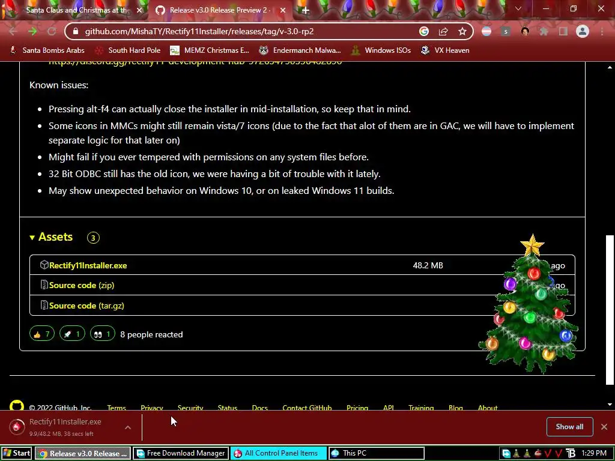615x461 pixels.
Task: Select the Release v3.0 Release Preview tab
Action: [x=220, y=10]
